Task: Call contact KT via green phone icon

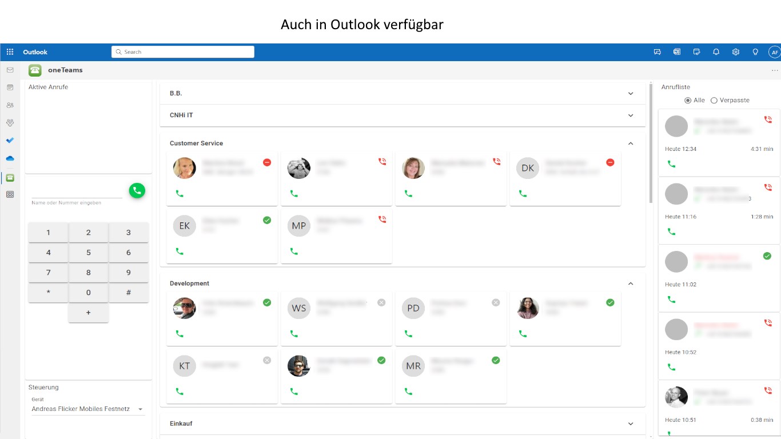Action: tap(180, 392)
